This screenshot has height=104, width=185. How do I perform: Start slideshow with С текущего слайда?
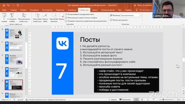(12, 18)
